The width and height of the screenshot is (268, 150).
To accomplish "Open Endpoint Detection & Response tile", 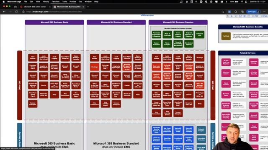I will [189, 35].
